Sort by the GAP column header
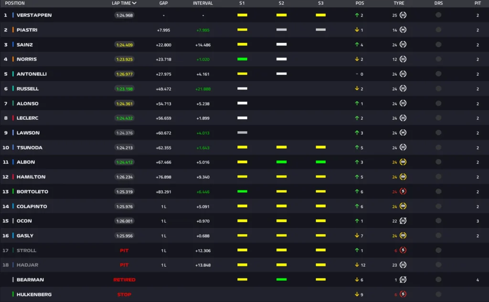The width and height of the screenshot is (489, 302). tap(164, 3)
